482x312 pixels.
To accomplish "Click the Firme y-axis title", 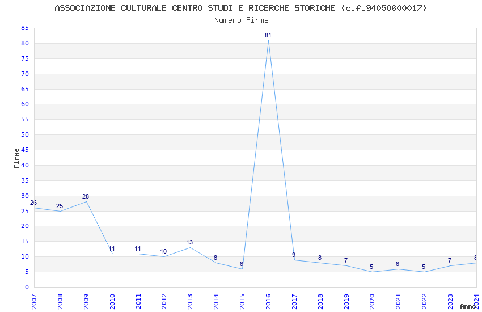I will pyautogui.click(x=16, y=158).
